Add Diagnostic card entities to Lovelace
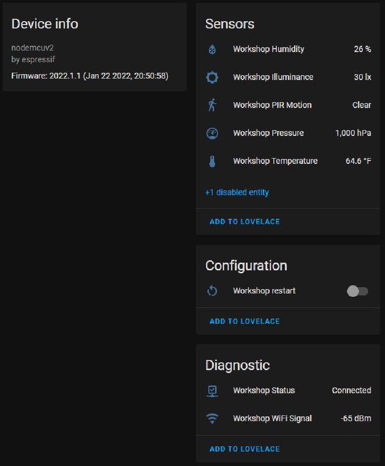Image resolution: width=385 pixels, height=466 pixels. (244, 449)
